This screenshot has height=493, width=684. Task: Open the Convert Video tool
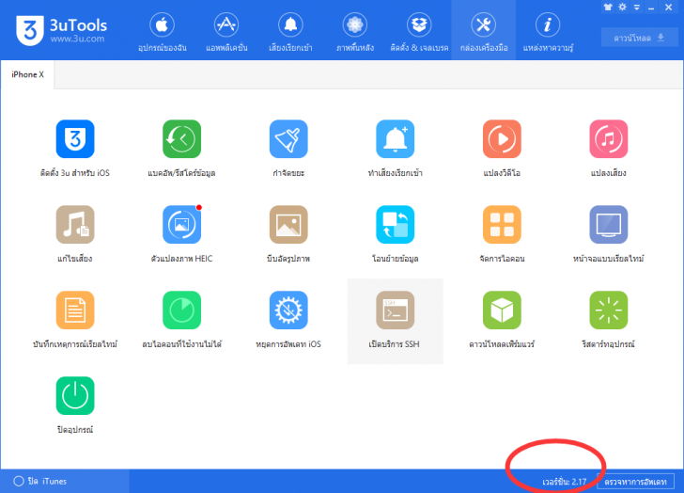[502, 139]
